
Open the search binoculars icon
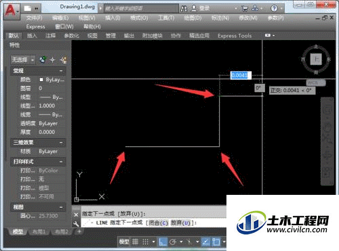click(184, 9)
